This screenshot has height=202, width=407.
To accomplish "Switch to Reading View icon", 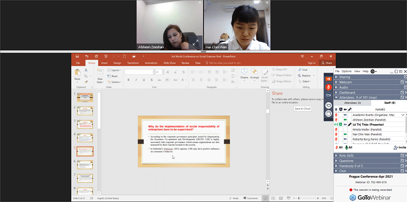I will (281, 198).
